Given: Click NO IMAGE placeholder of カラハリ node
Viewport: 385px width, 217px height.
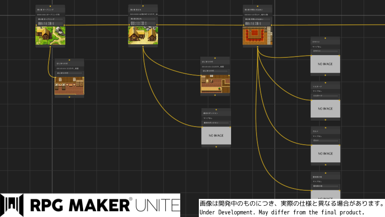Looking at the screenshot, I should [x=325, y=64].
